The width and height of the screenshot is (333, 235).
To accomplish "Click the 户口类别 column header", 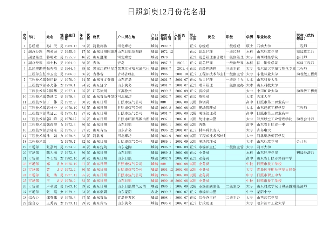I will pyautogui.click(x=154, y=37).
